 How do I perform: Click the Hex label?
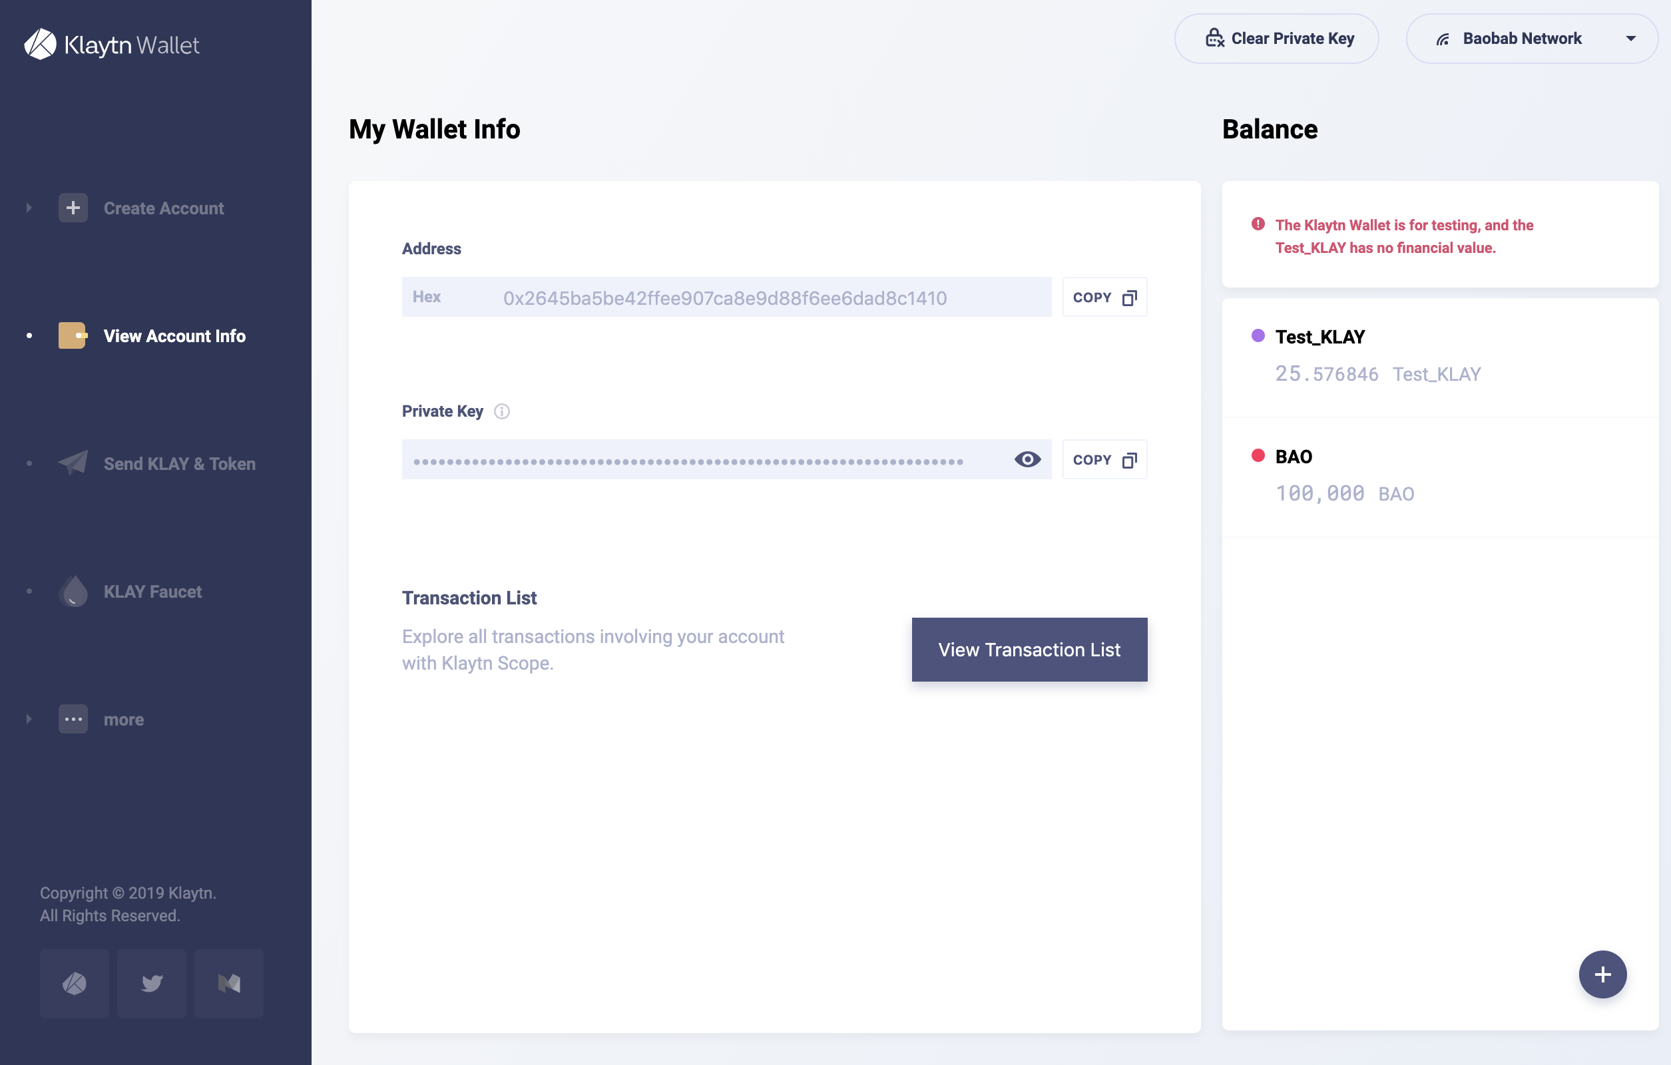426,297
